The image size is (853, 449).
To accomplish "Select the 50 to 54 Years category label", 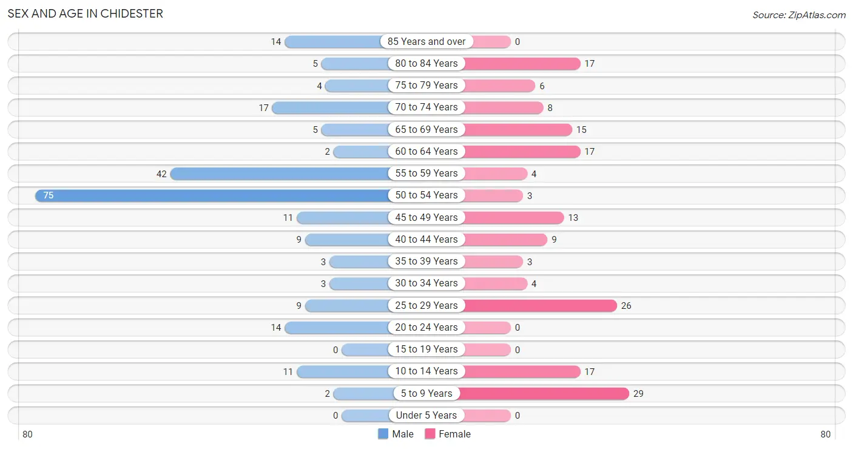I will [426, 195].
